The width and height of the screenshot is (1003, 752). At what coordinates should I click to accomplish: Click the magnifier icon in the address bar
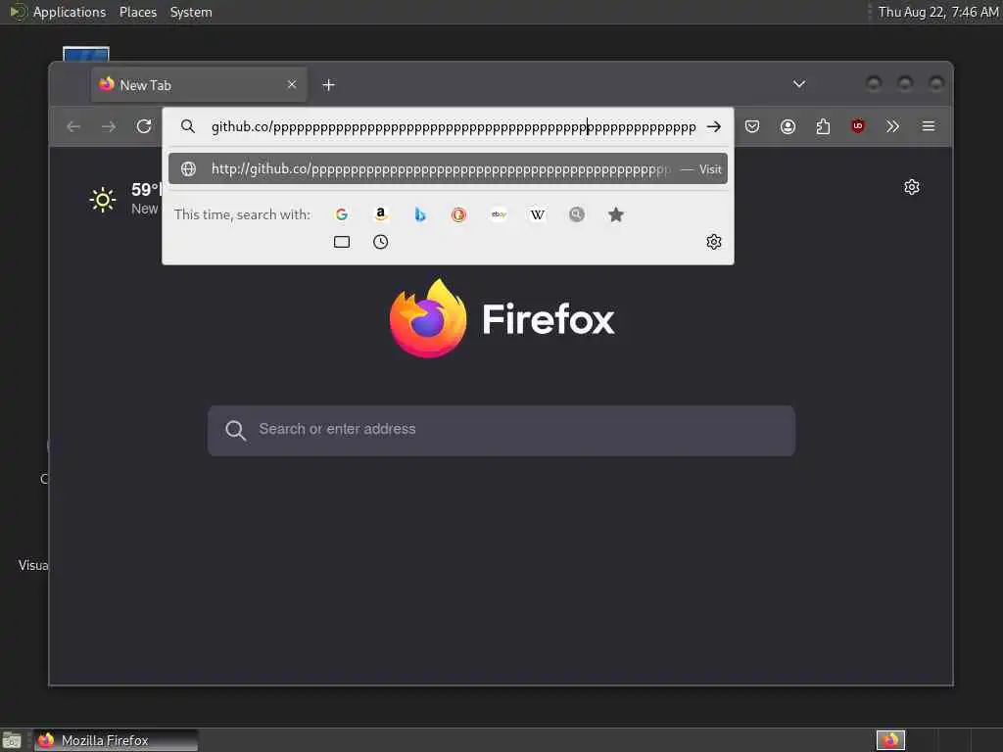[x=187, y=126]
